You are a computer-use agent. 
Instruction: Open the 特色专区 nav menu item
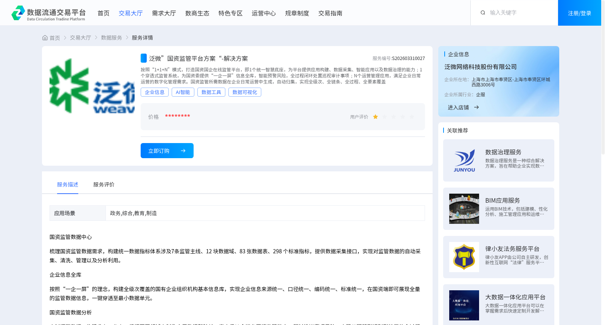(x=230, y=13)
